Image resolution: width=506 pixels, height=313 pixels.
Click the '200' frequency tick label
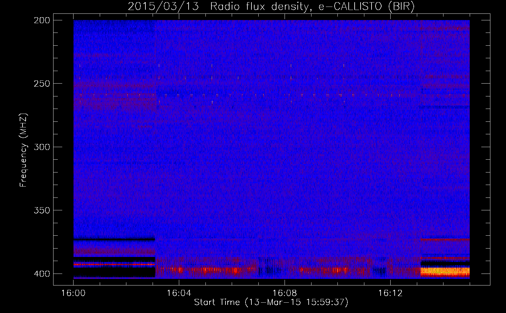(x=42, y=20)
